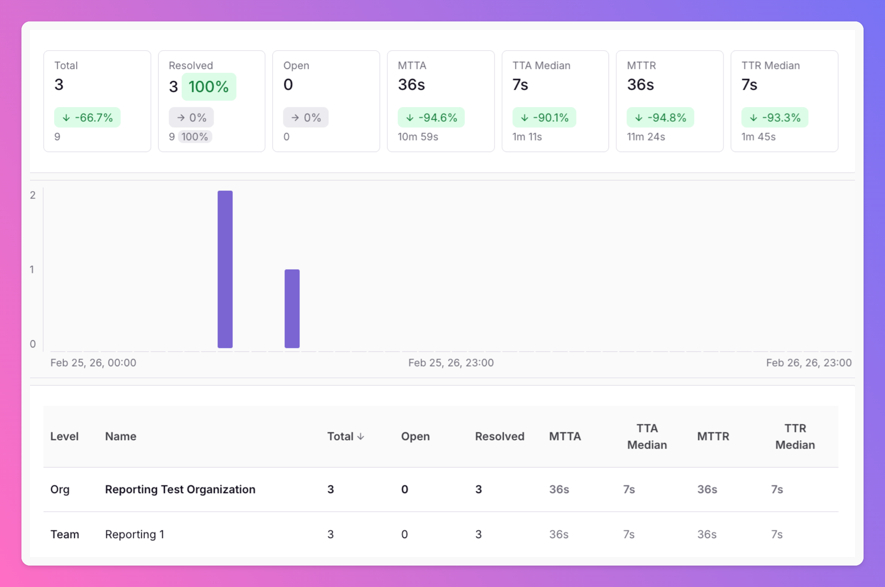Sort by MTTR column header in table
The image size is (885, 587).
point(713,436)
